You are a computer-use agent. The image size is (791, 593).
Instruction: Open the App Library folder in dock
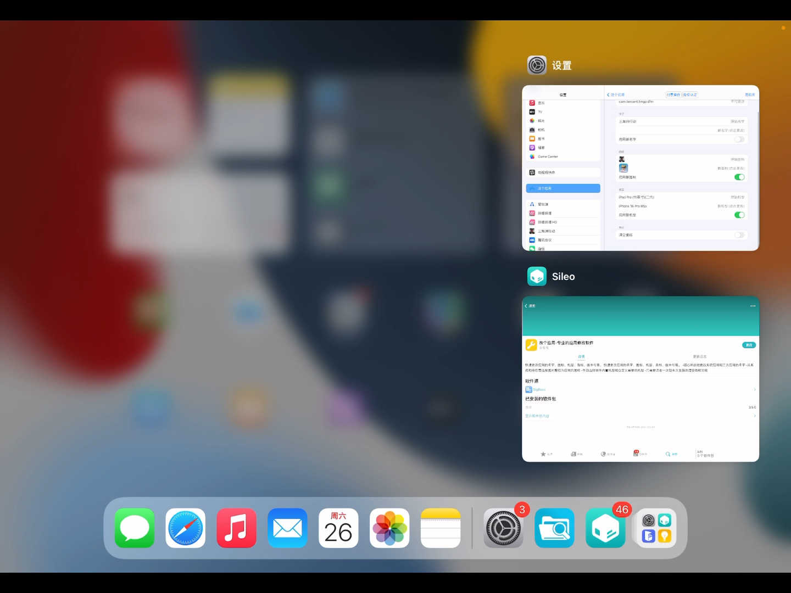[656, 528]
